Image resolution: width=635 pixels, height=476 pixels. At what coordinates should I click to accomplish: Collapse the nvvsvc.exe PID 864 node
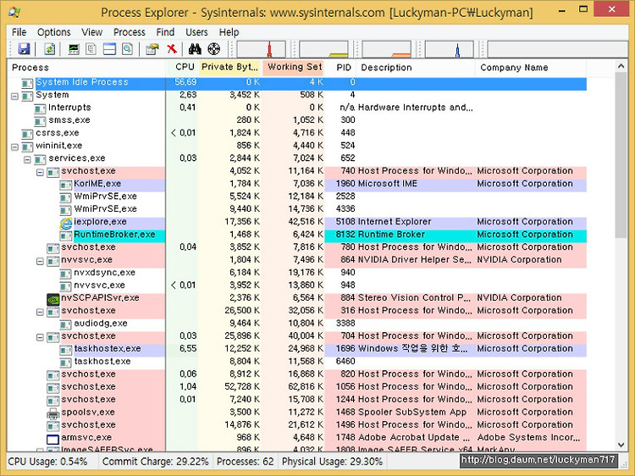(40, 261)
